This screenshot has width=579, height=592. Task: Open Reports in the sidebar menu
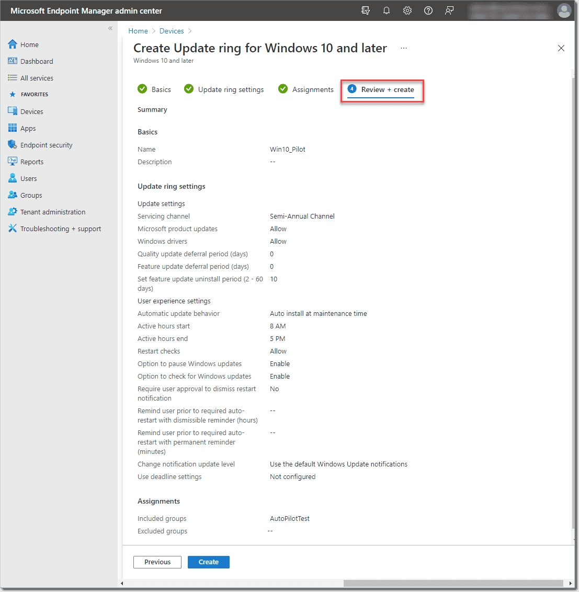(x=32, y=162)
